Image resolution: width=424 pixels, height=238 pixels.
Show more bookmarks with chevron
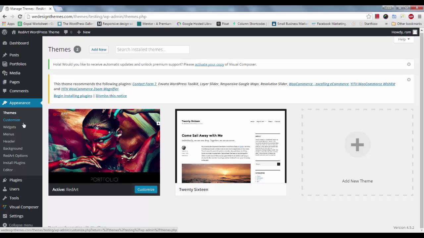point(386,24)
